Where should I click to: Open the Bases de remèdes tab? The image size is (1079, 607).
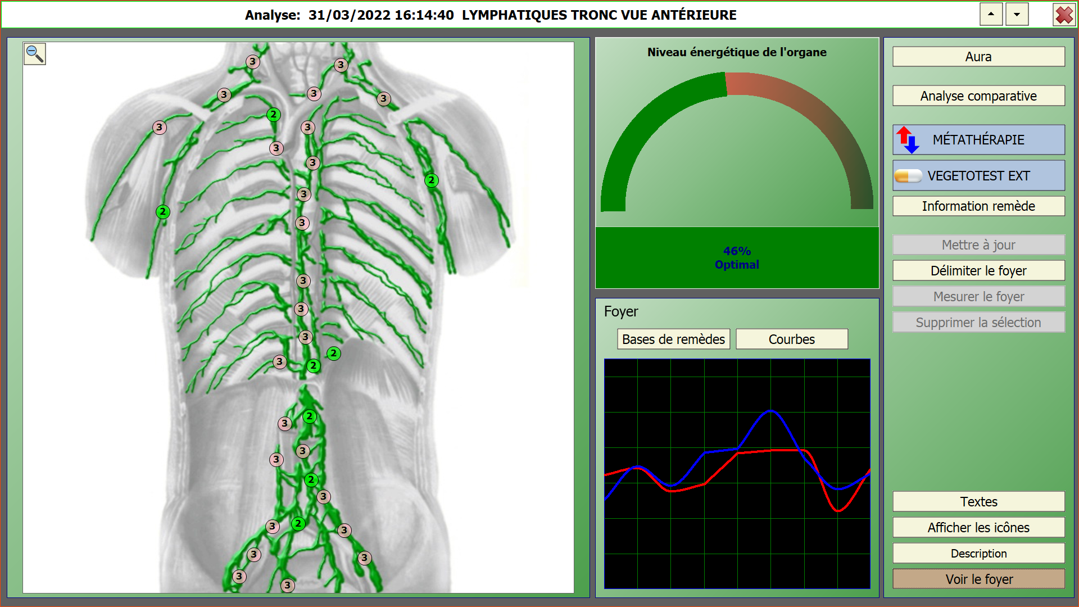[x=673, y=339]
